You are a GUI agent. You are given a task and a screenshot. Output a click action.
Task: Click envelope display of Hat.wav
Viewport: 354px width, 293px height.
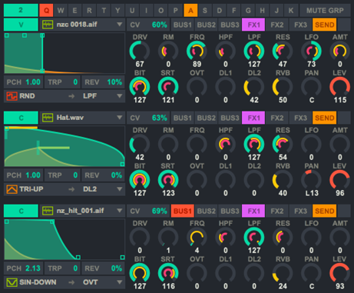(x=65, y=146)
